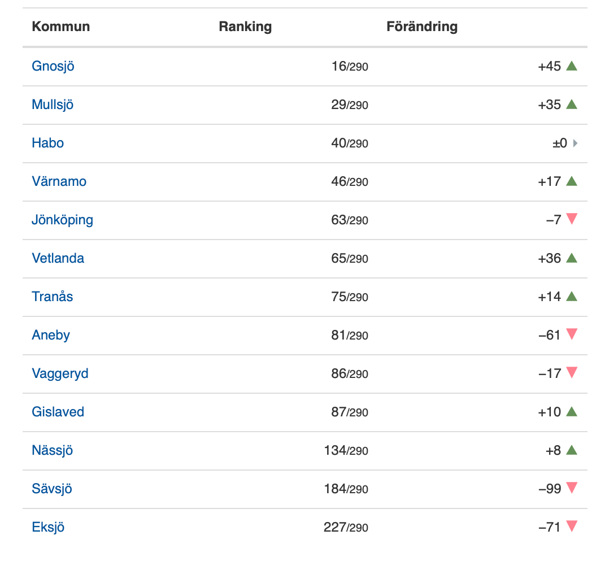Click the green up arrow beside +35
Viewport: 605px width, 561px height.
tap(571, 105)
